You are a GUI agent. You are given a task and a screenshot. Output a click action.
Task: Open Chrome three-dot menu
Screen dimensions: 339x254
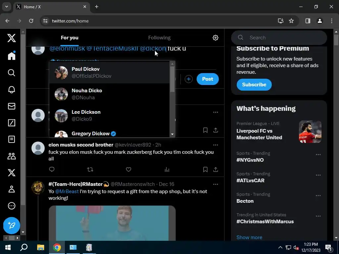pyautogui.click(x=332, y=21)
